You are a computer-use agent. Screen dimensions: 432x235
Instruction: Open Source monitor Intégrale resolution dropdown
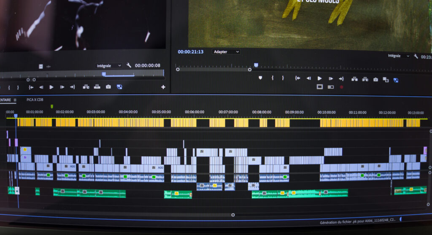click(109, 66)
